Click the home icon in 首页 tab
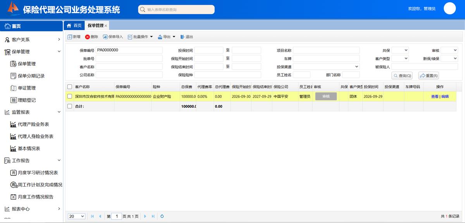This screenshot has height=223, width=465. click(x=69, y=26)
